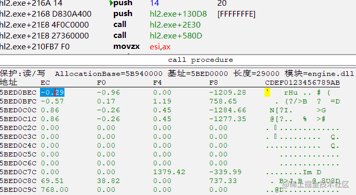356x195 pixels.
Task: Click the 长度=29000 size text
Action: pos(256,73)
